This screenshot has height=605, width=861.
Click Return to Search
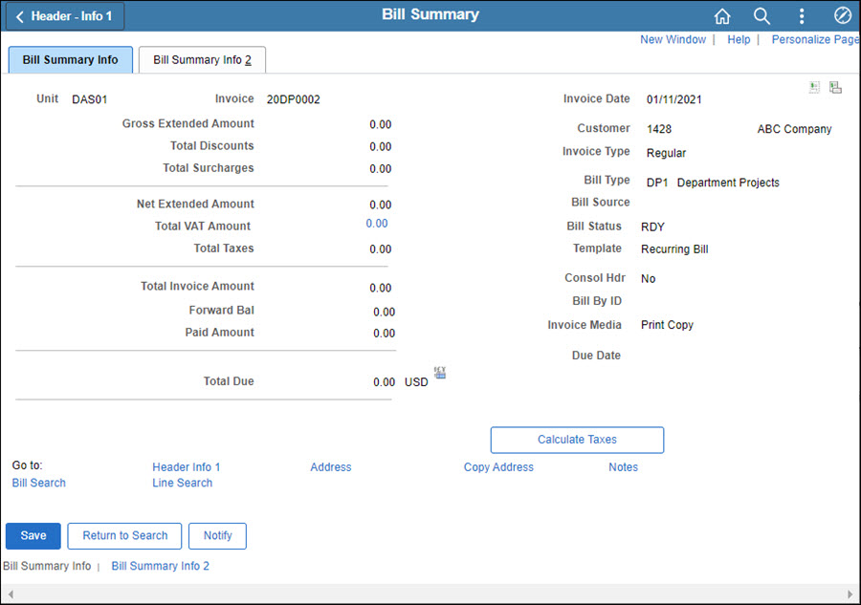pos(124,535)
